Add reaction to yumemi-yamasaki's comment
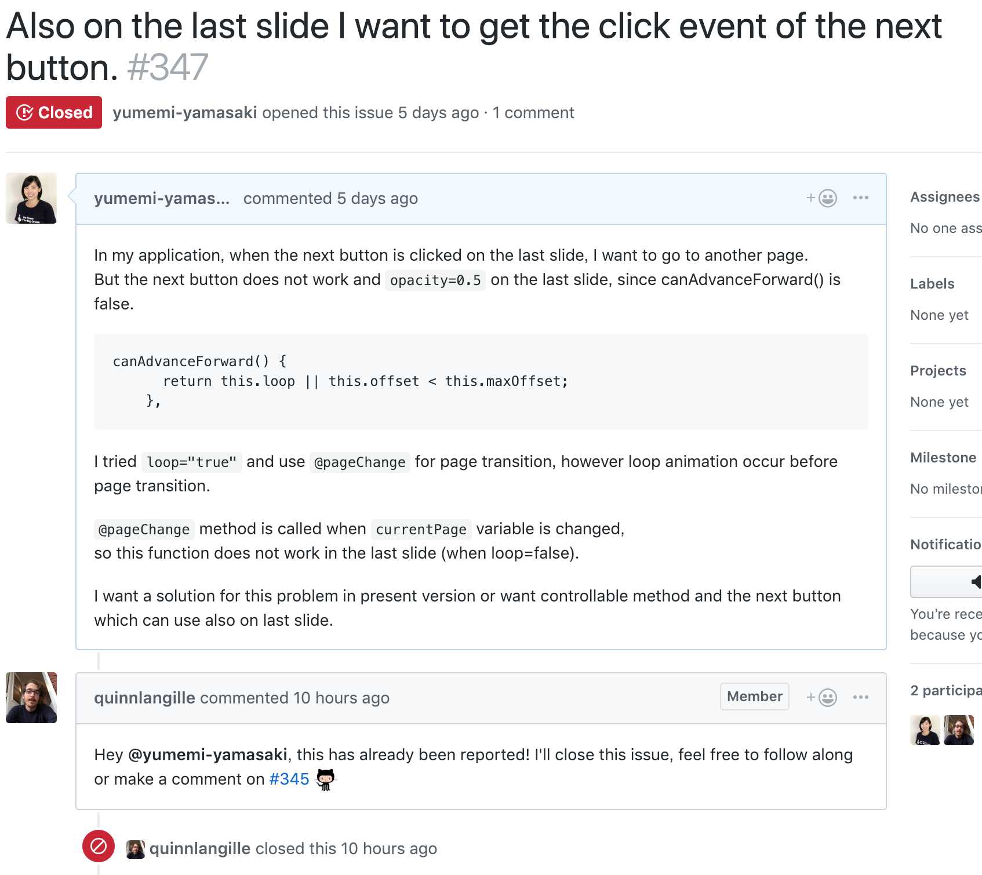The image size is (982, 875). [x=821, y=198]
